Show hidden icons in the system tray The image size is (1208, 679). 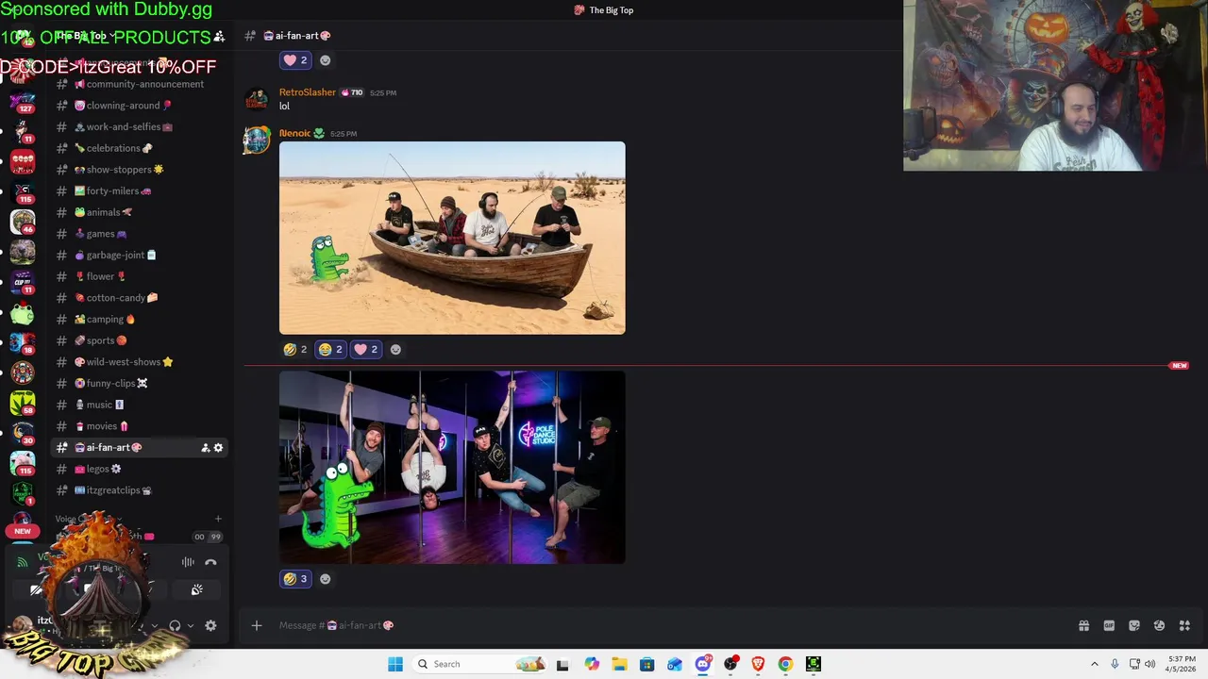coord(1095,664)
